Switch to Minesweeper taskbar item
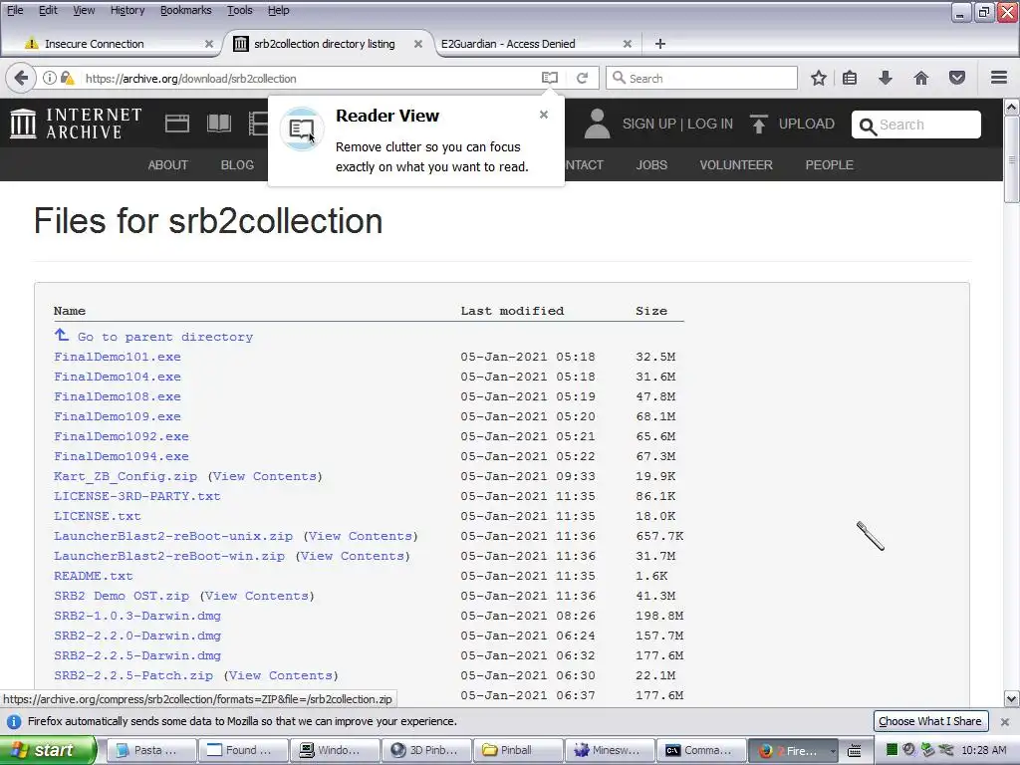1020x765 pixels. click(610, 750)
